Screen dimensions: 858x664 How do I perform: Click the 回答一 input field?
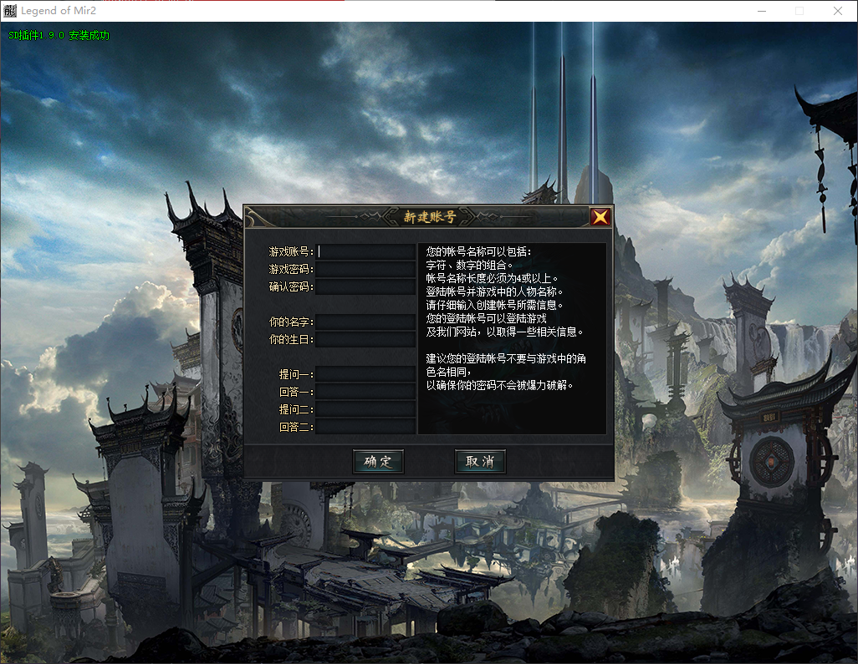click(x=365, y=391)
